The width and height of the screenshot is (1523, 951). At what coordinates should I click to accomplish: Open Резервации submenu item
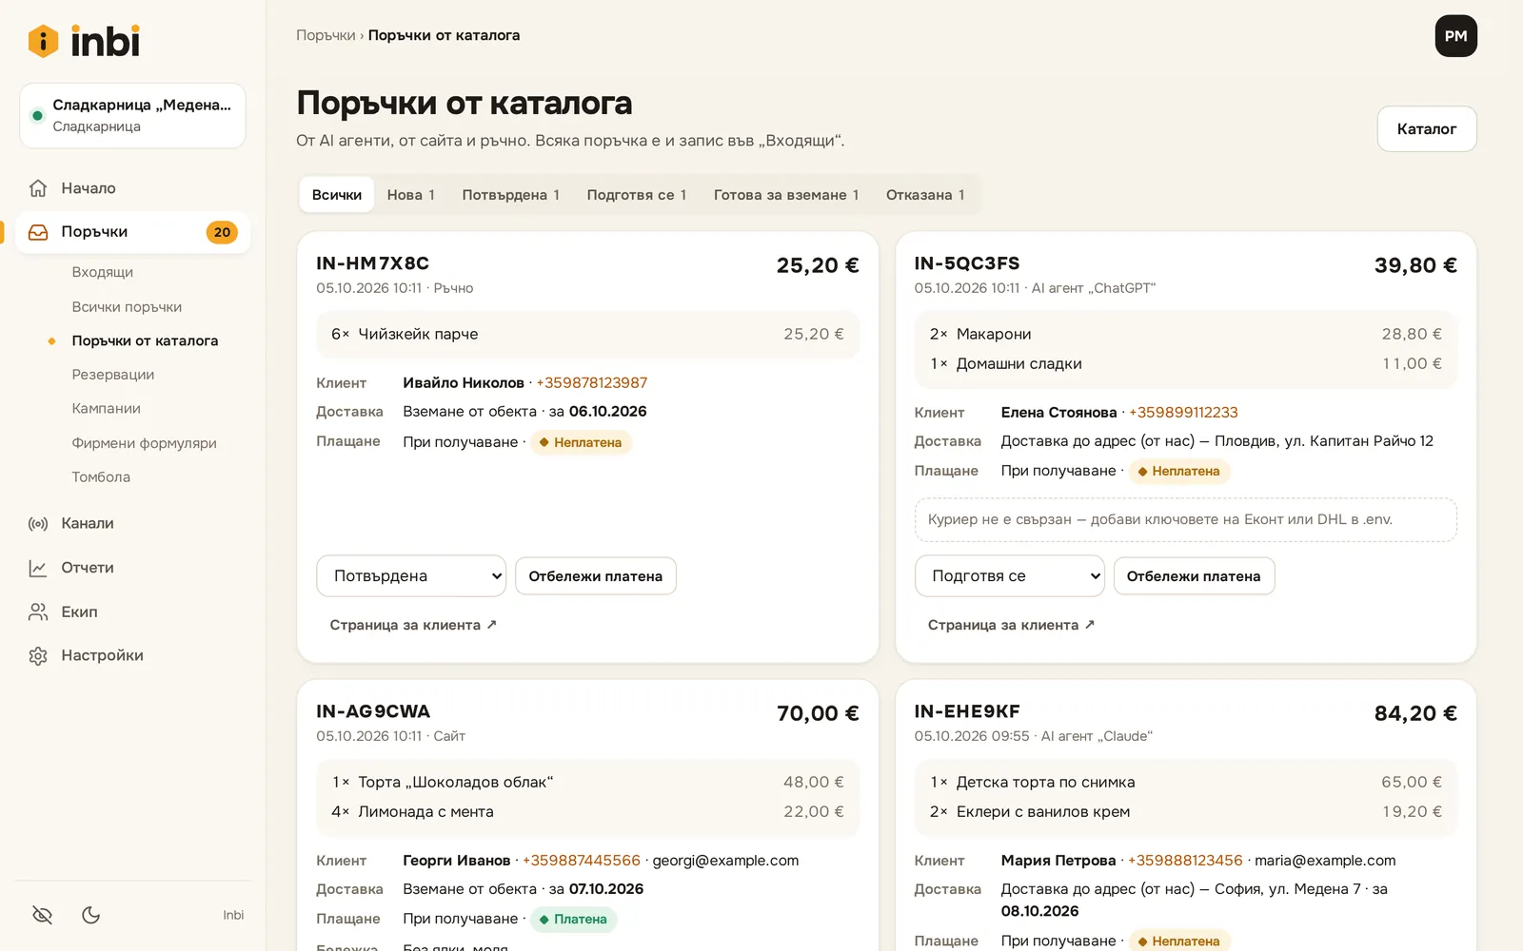[113, 375]
